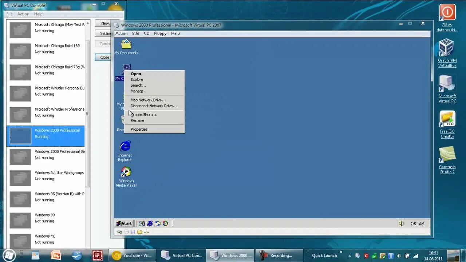Open File menu in Virtual PC Console

coord(9,14)
